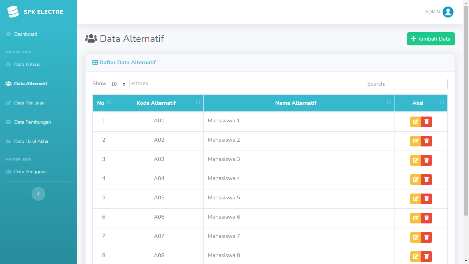
Task: Select Data Alternatif in the sidebar
Action: tap(38, 84)
